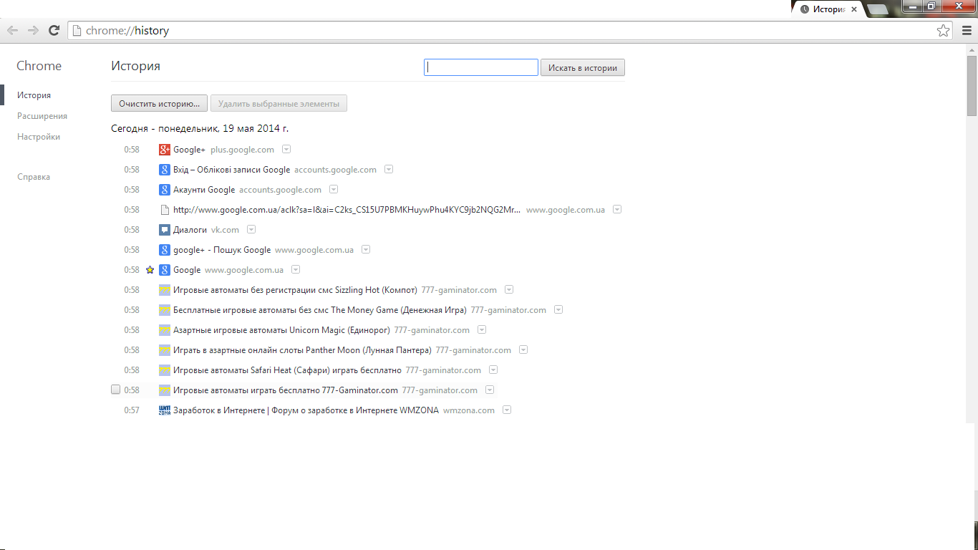Viewport: 978px width, 550px height.
Task: Bookmark this page with the star icon
Action: pyautogui.click(x=944, y=31)
